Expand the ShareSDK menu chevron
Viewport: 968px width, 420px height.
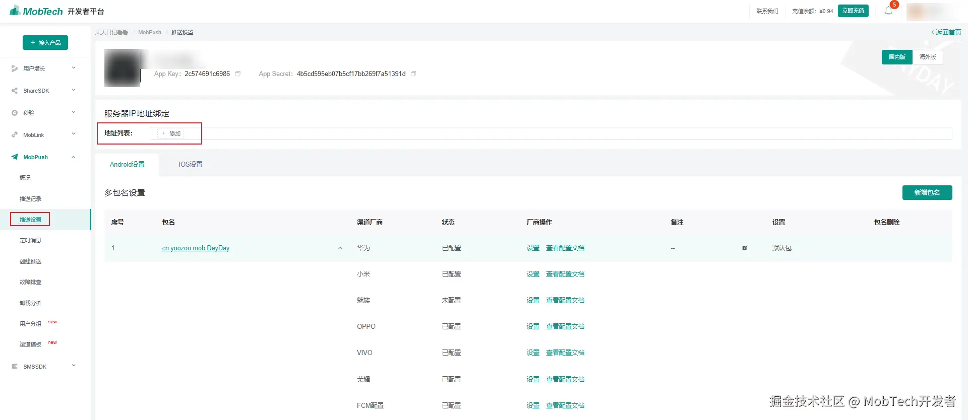coord(74,90)
